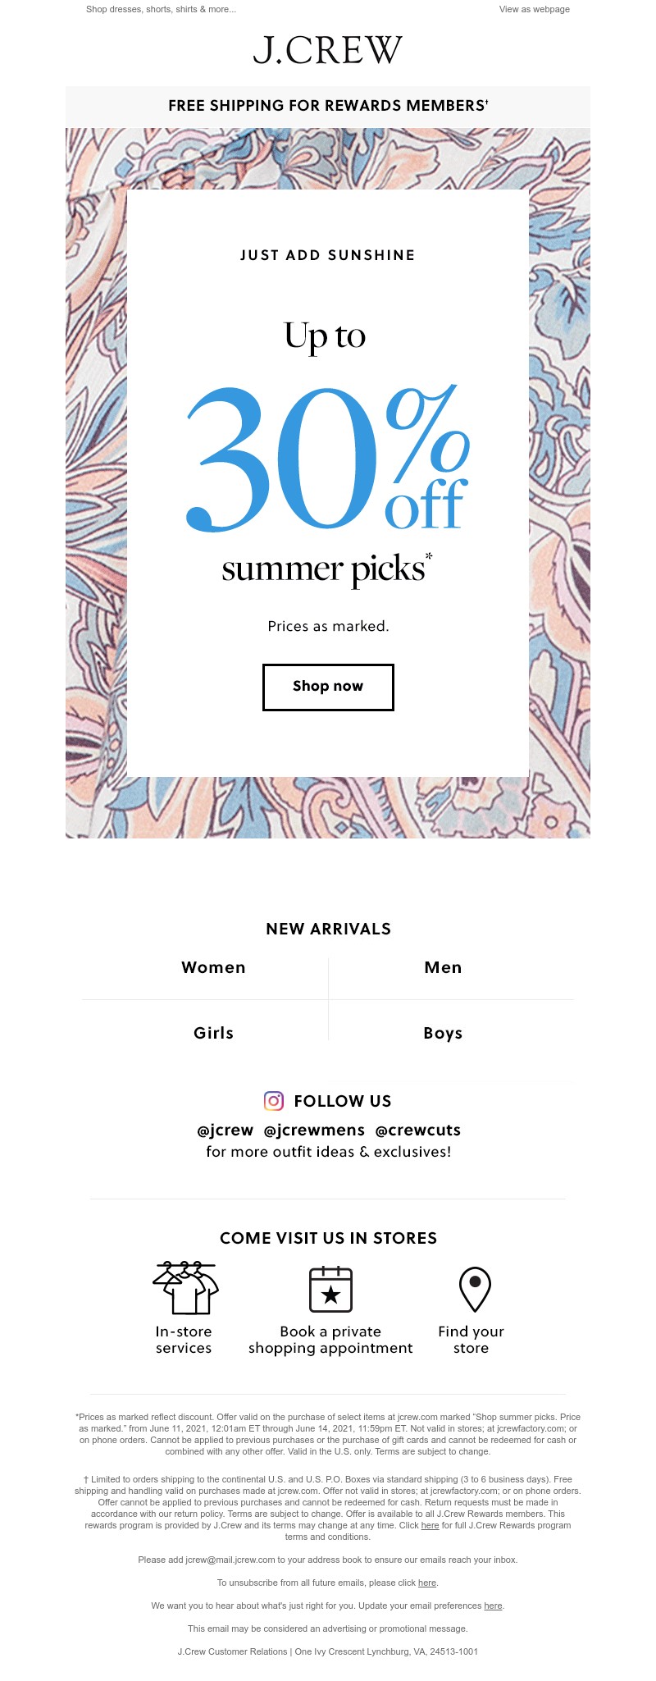
Task: Click Book a private shopping appointment text
Action: pyautogui.click(x=330, y=1340)
